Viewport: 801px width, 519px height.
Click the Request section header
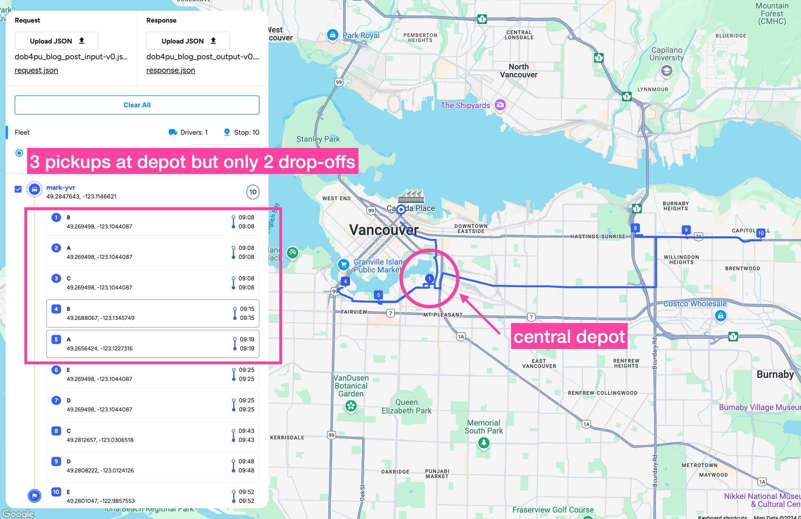27,20
